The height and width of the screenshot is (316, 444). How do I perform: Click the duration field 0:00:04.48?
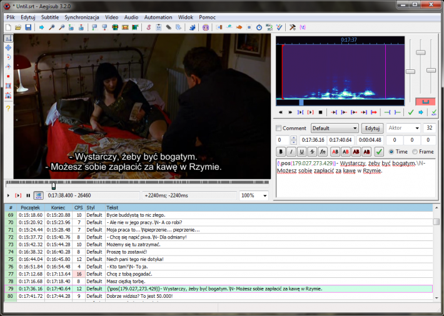(370, 140)
